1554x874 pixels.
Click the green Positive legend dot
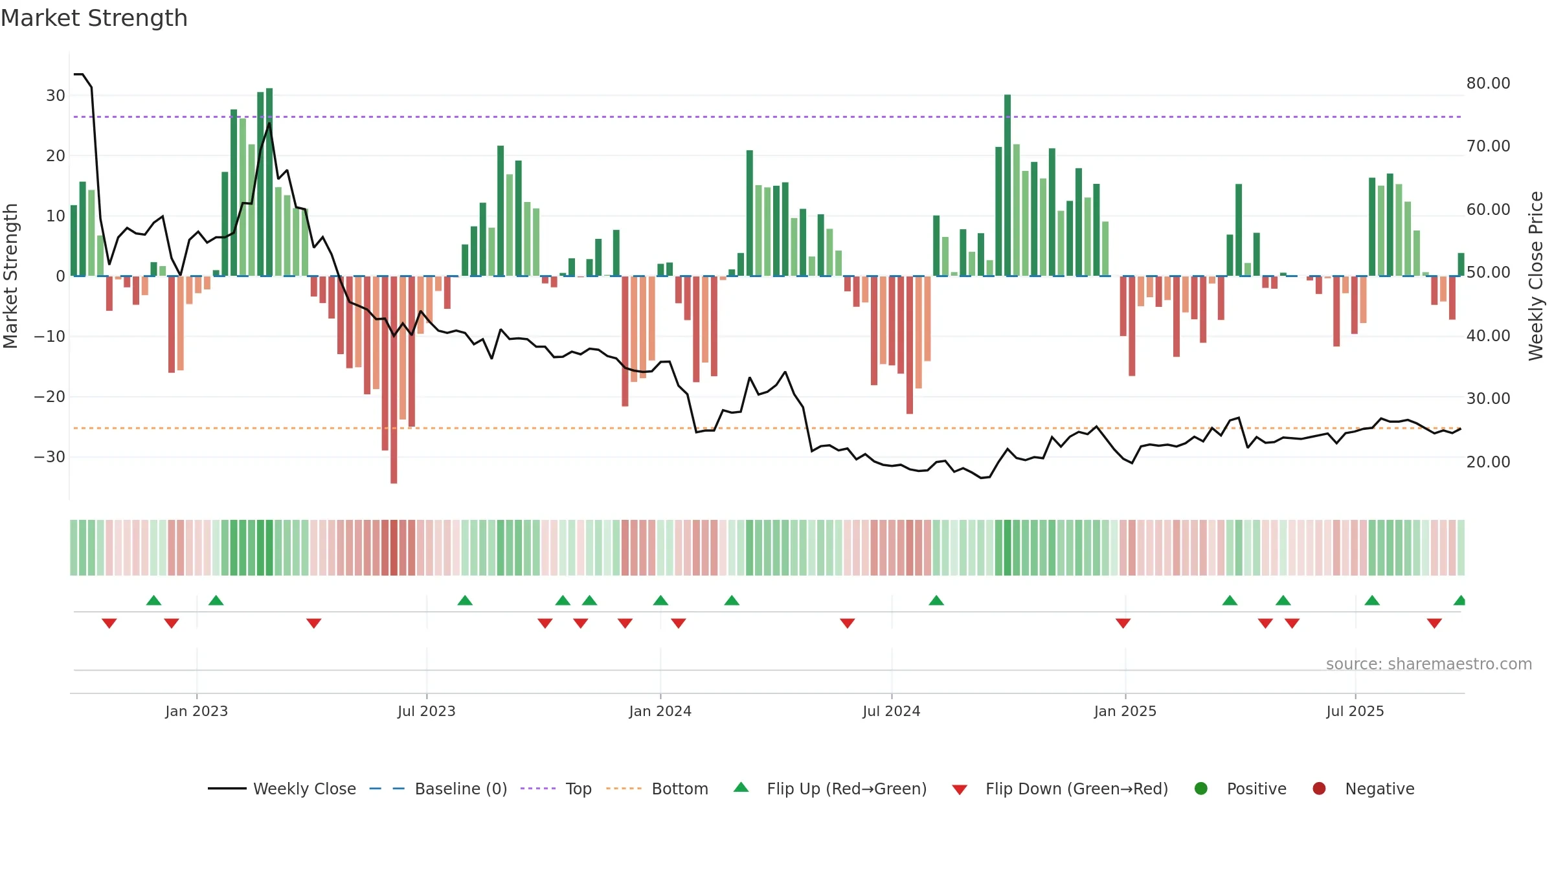coord(1201,789)
